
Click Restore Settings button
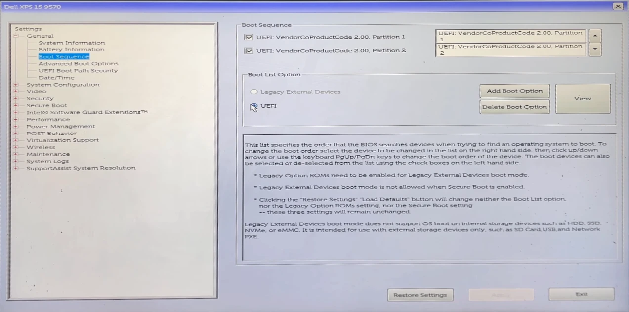point(420,295)
